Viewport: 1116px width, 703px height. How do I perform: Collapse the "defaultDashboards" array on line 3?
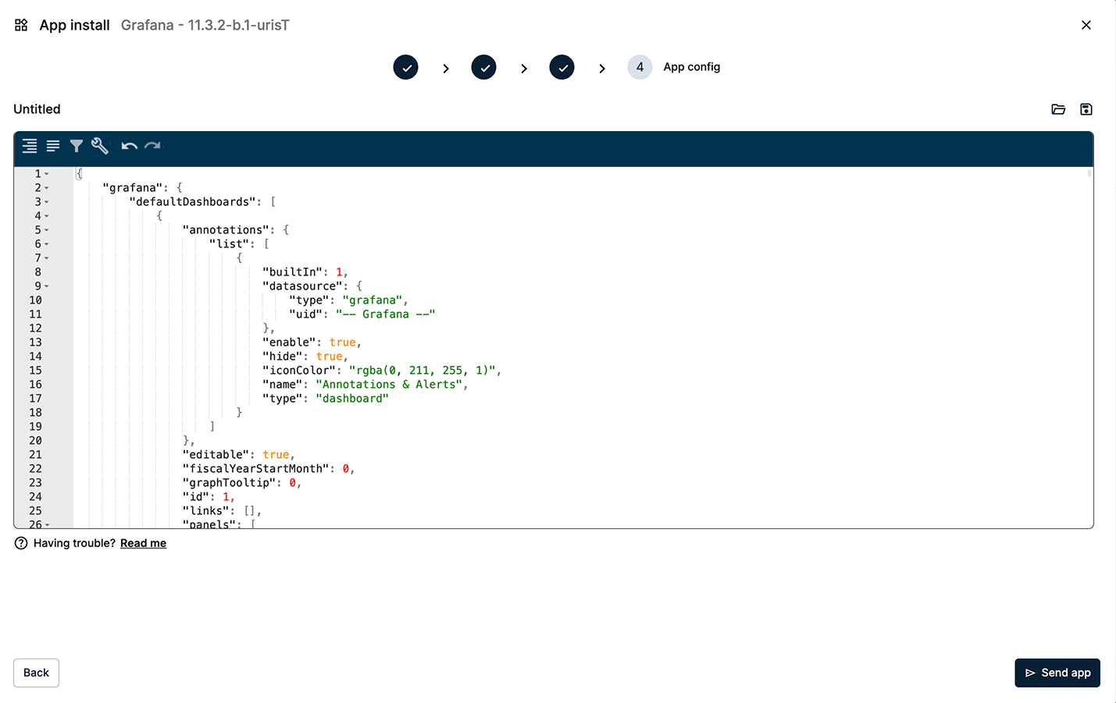click(x=47, y=202)
